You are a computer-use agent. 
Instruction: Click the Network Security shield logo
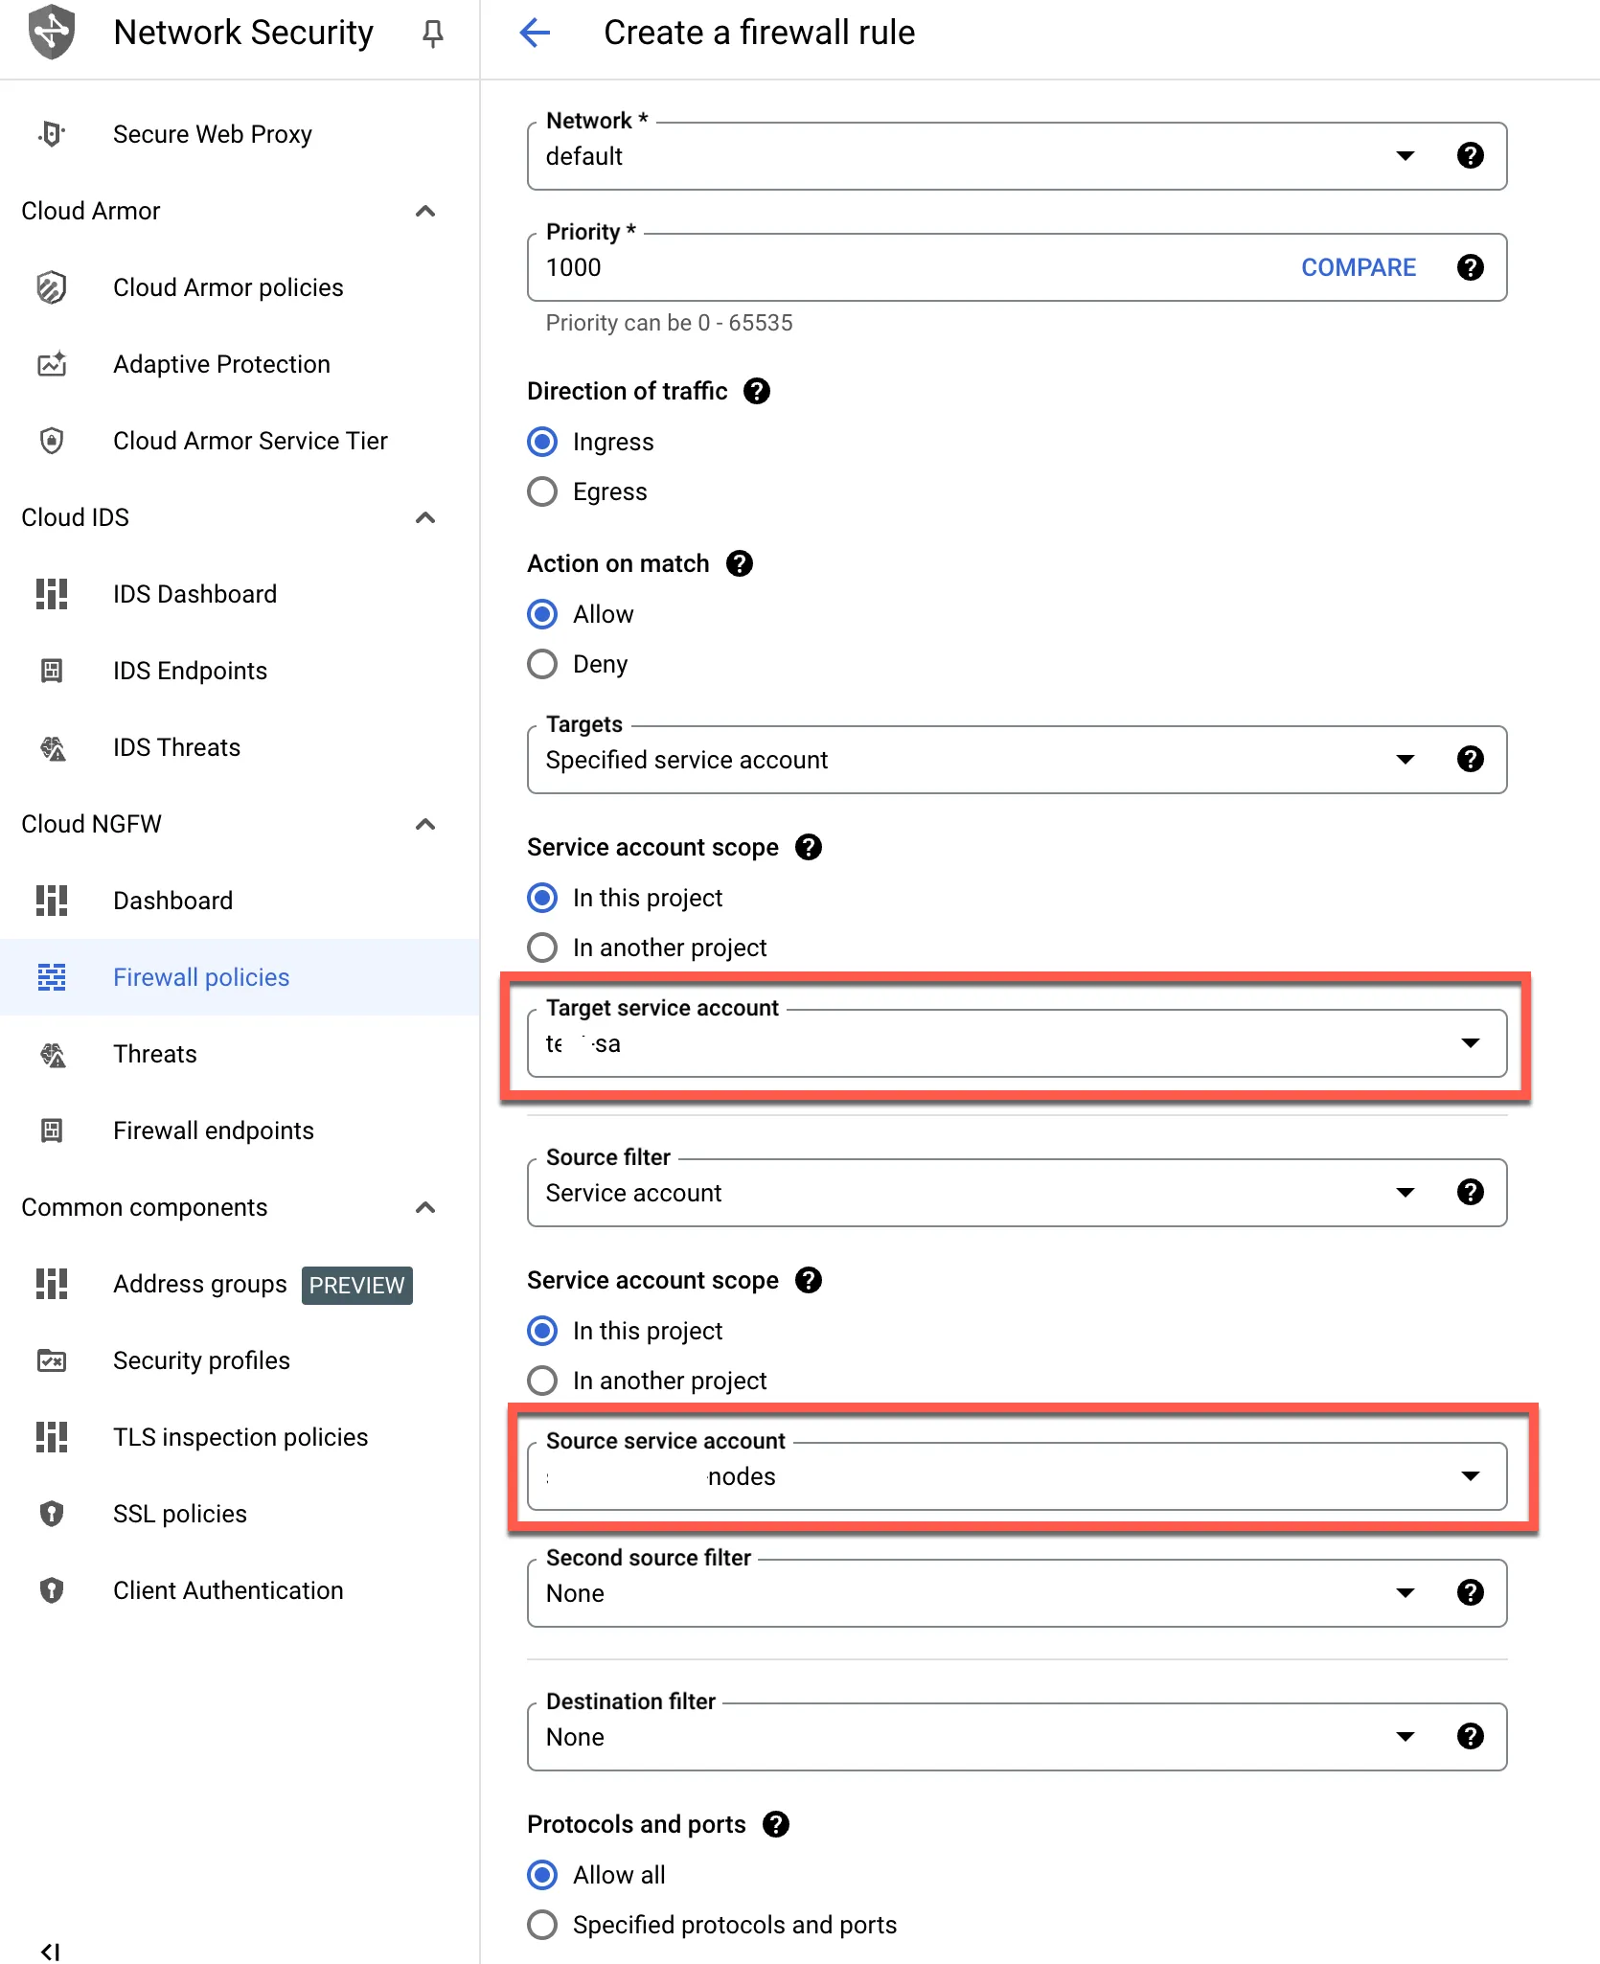pyautogui.click(x=52, y=32)
